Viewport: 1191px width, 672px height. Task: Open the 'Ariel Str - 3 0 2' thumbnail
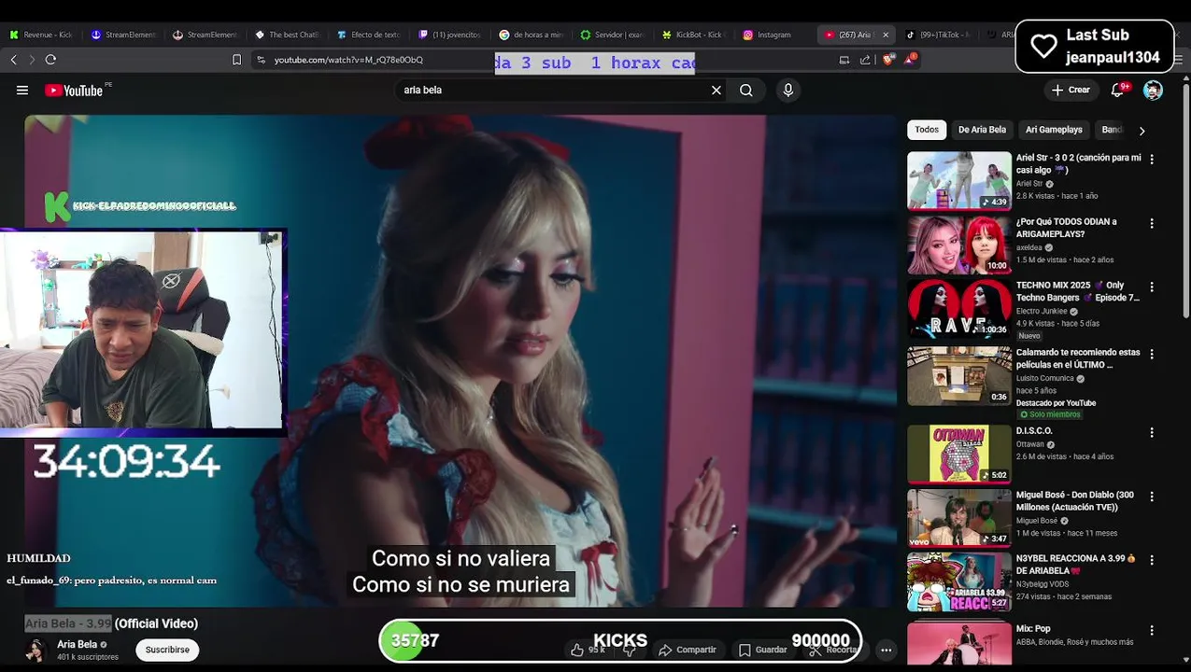(x=959, y=180)
